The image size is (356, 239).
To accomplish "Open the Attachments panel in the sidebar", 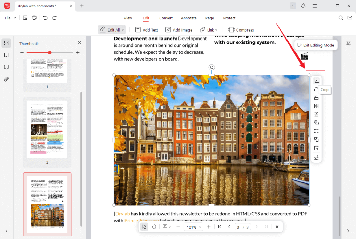I will pos(6,79).
